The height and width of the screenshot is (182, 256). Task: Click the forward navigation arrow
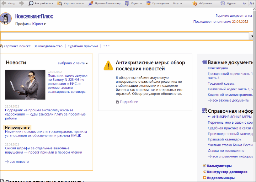pyautogui.click(x=22, y=3)
